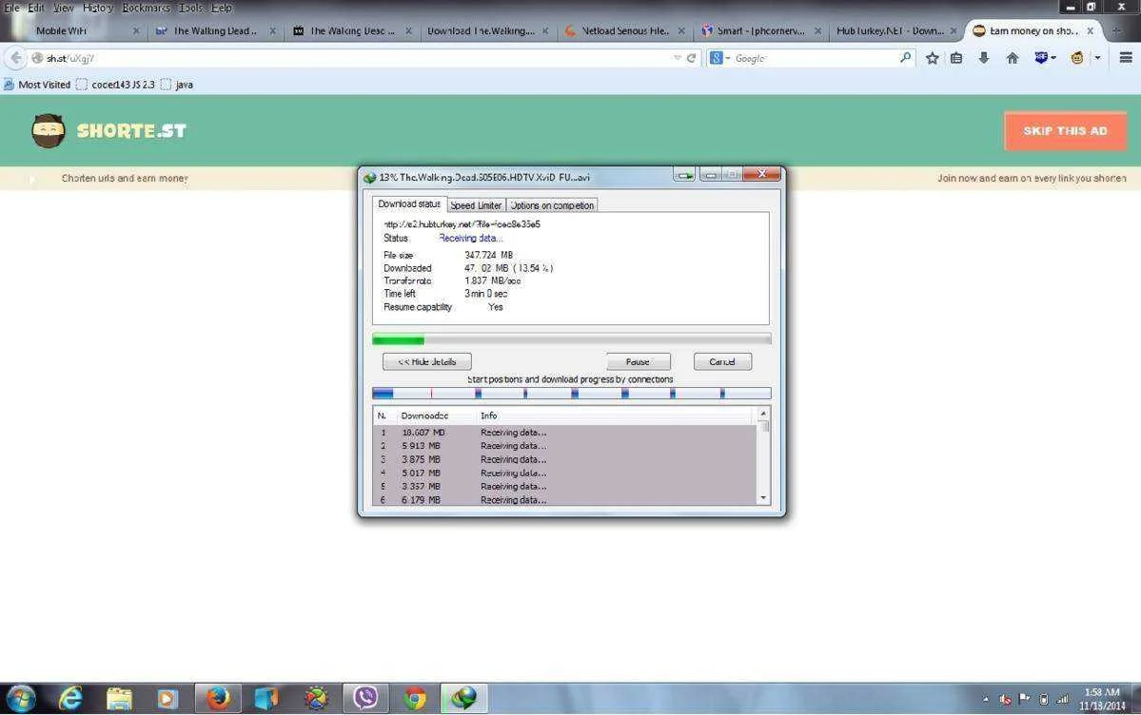Open Firefox downloads arrow icon
1141x715 pixels.
point(984,58)
